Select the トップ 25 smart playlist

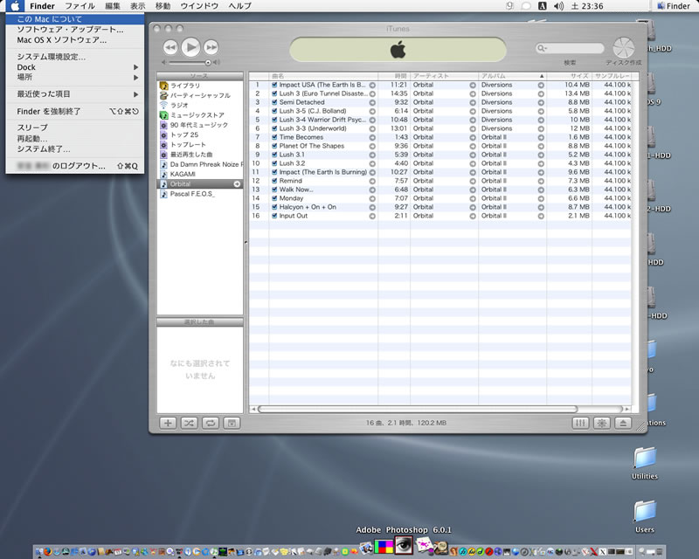pos(200,135)
